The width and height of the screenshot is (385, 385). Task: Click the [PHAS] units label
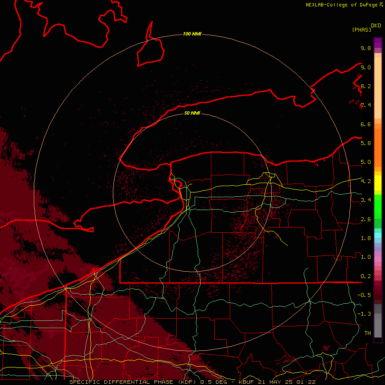point(361,30)
